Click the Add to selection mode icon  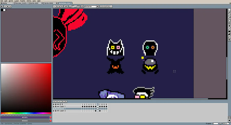[x=57, y=6]
